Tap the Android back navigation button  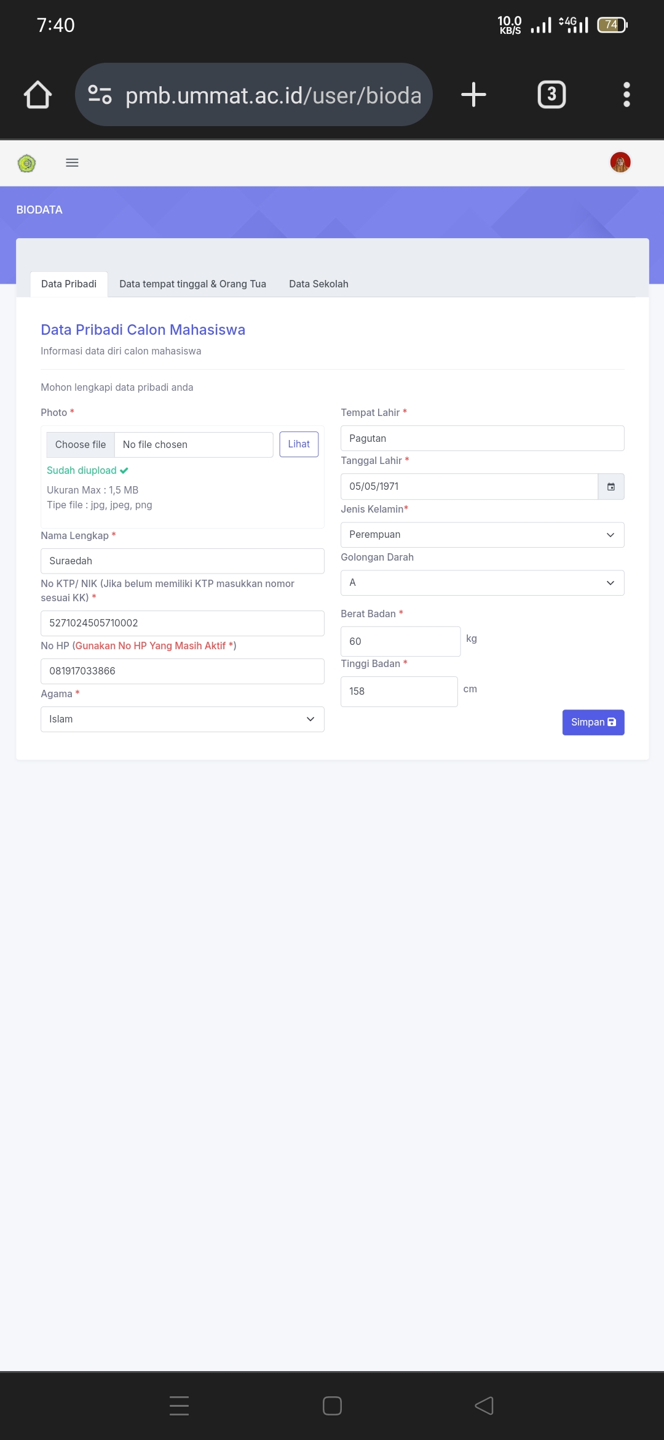pyautogui.click(x=484, y=1406)
